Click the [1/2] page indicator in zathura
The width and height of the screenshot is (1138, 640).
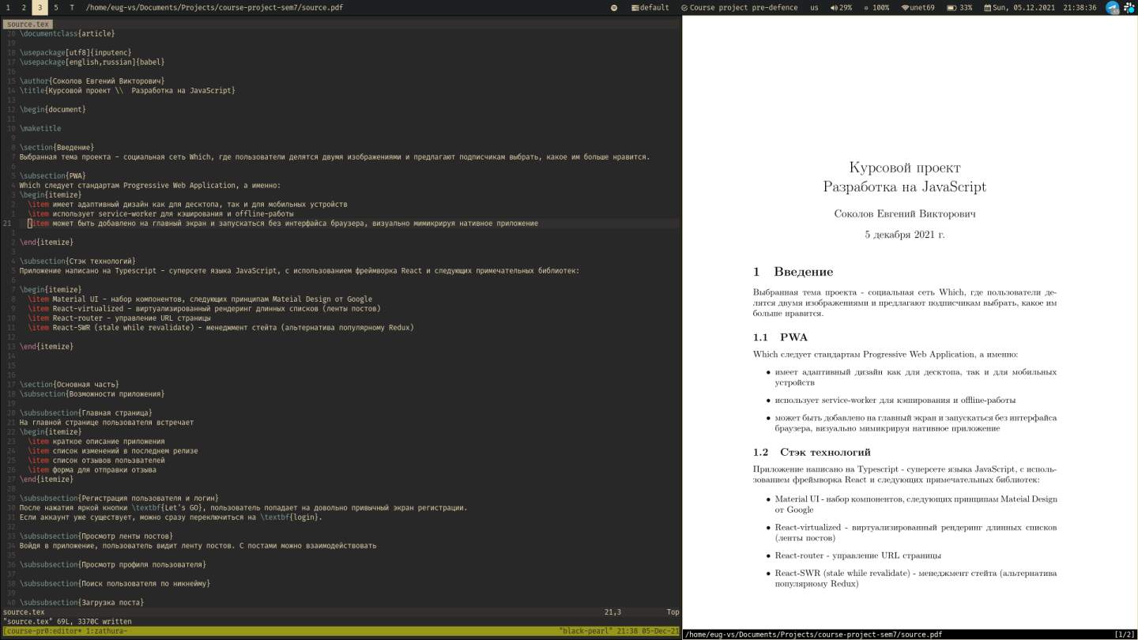1124,634
